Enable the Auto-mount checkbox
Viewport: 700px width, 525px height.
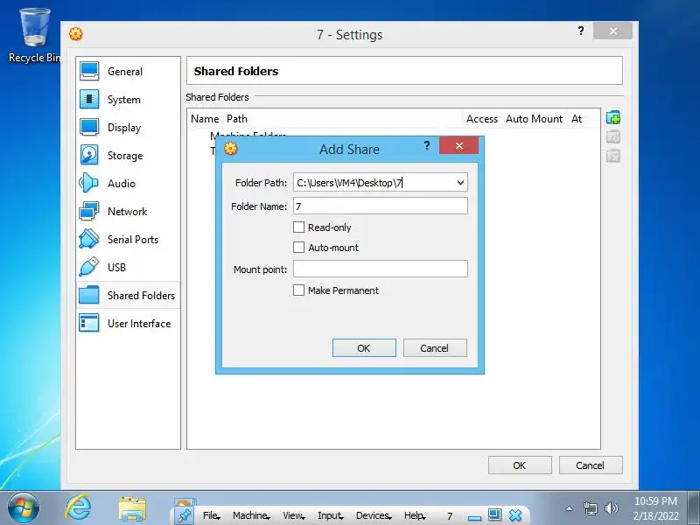(x=298, y=248)
